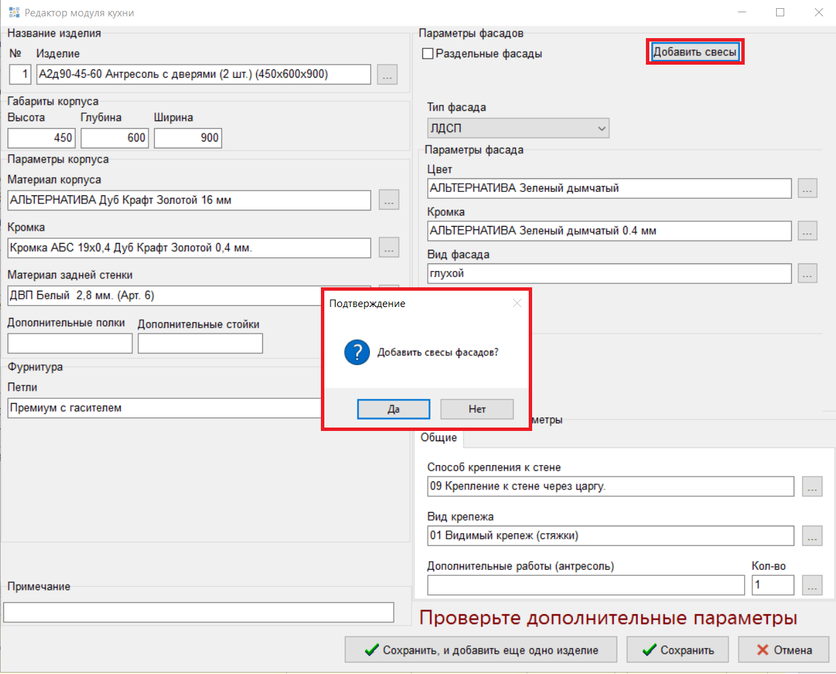Click the Дополнительные полки input field
Screen dimensions: 836x674
(69, 343)
